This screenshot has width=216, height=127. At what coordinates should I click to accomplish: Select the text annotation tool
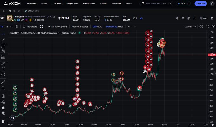tap(3, 69)
